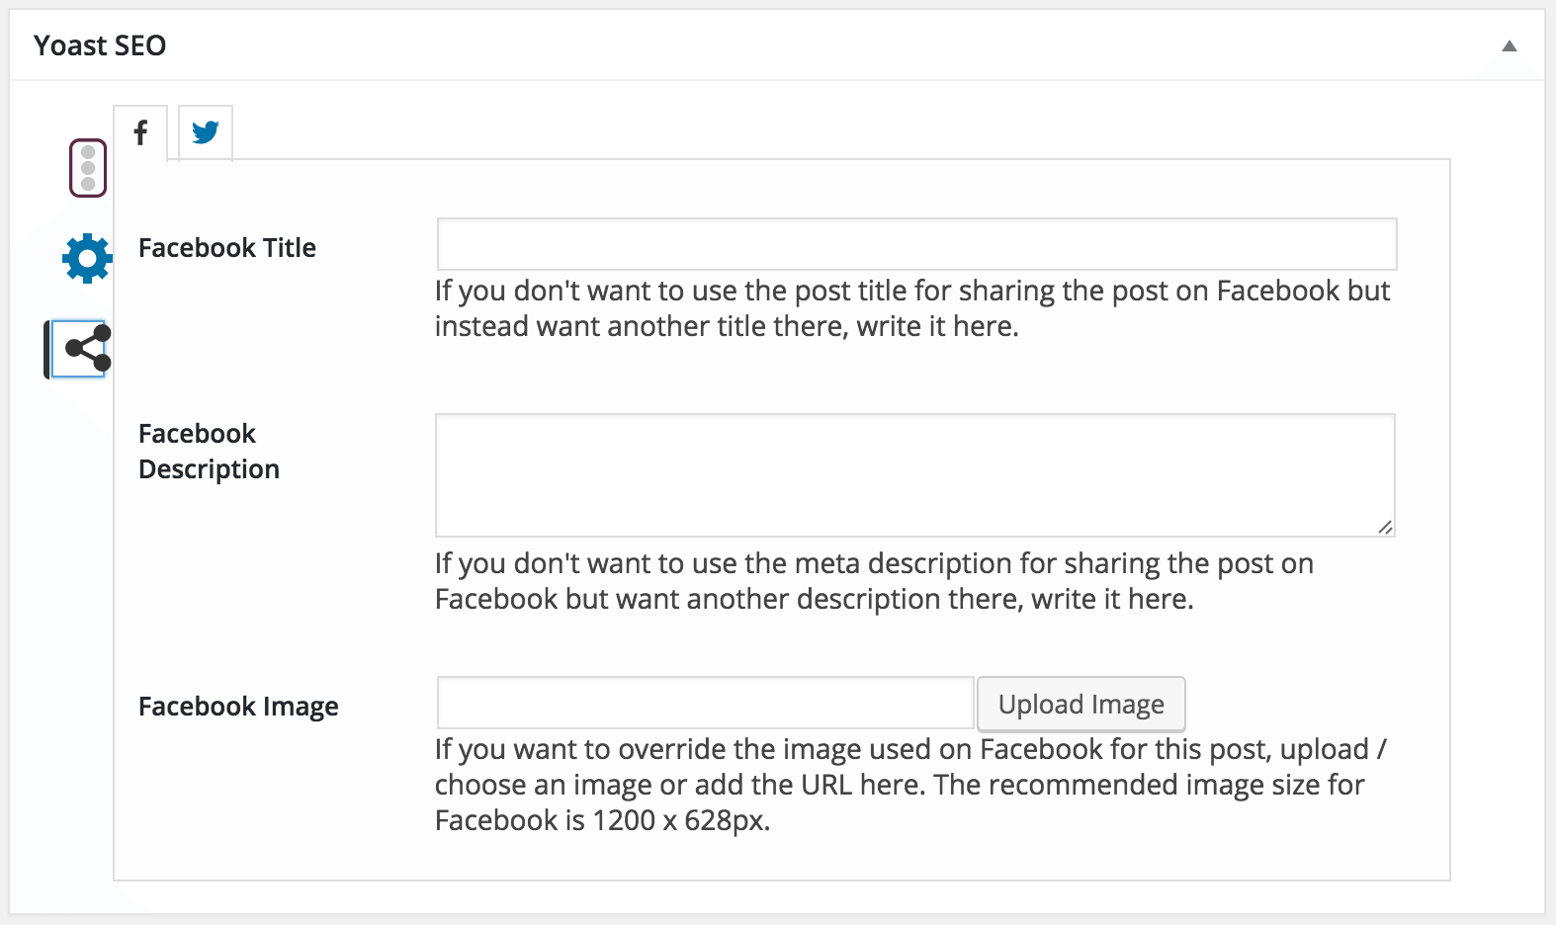Focus the Facebook Image URL field

click(x=706, y=703)
